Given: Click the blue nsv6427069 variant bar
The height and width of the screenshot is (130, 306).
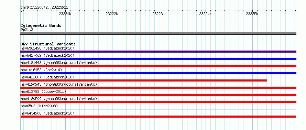Looking at the screenshot, I should coord(159,59).
